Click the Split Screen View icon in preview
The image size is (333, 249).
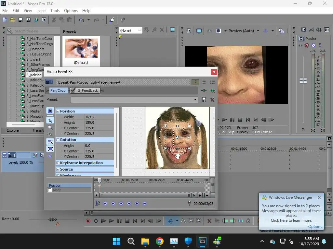pos(219,31)
